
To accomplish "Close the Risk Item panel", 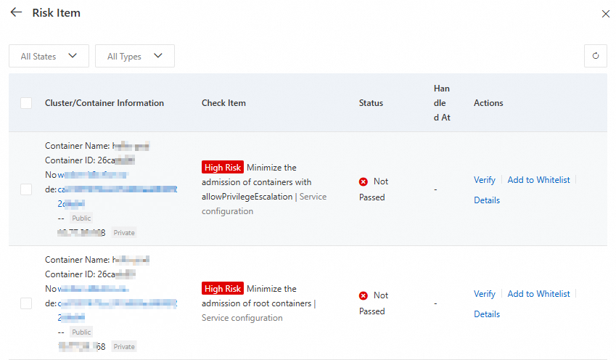I will 606,13.
